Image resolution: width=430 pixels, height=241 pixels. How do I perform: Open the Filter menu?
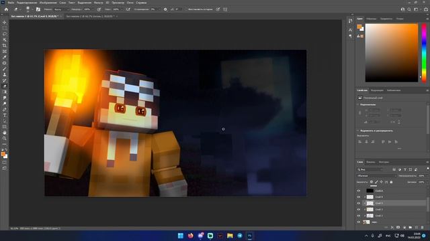pyautogui.click(x=99, y=3)
